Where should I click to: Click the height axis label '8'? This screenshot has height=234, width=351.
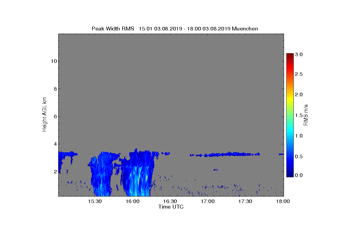(55, 89)
